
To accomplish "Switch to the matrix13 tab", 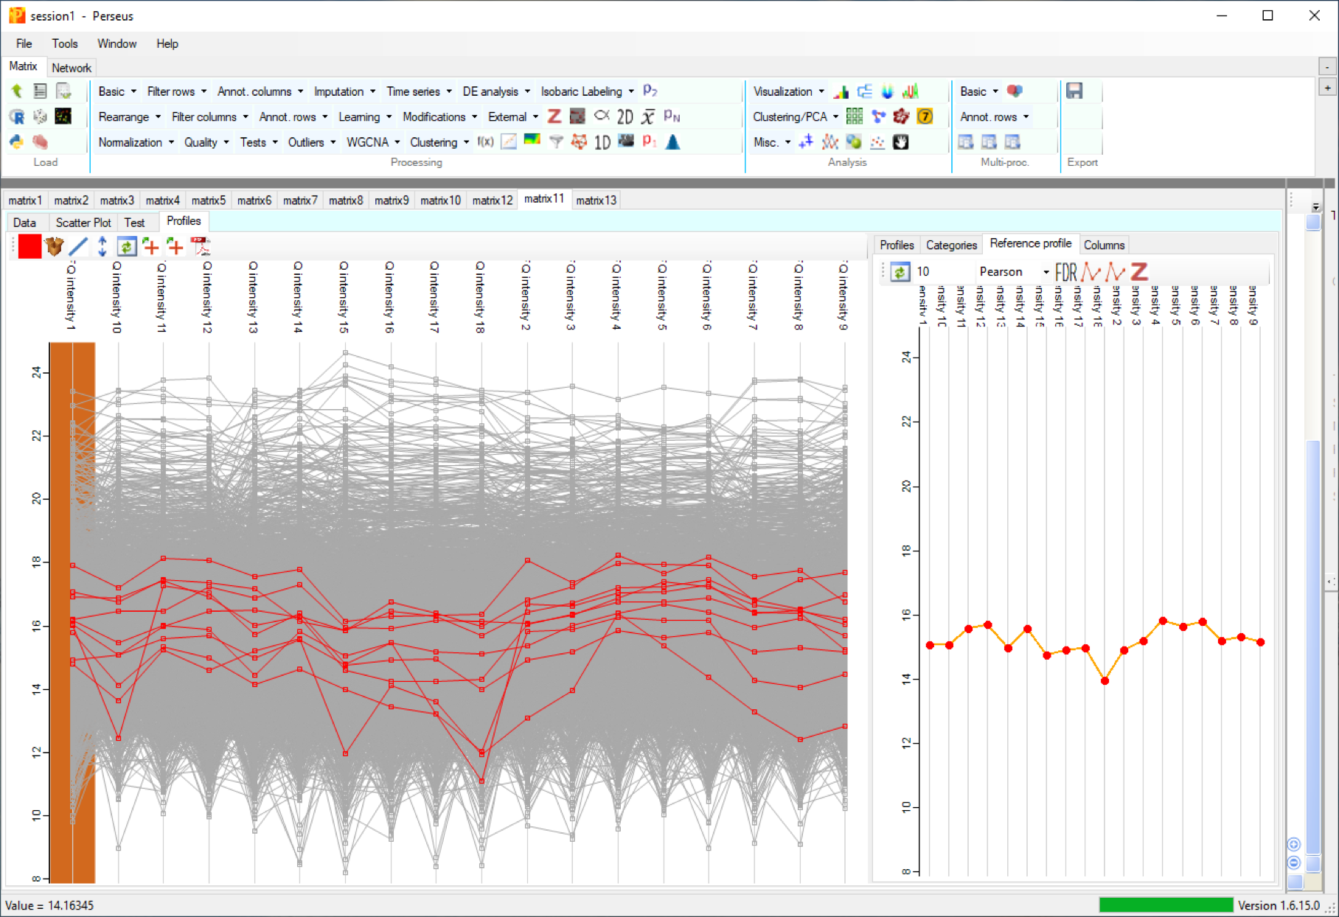I will pyautogui.click(x=596, y=200).
